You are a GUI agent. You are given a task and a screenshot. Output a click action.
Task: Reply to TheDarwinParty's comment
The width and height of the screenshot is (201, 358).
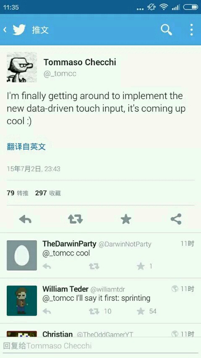47,266
